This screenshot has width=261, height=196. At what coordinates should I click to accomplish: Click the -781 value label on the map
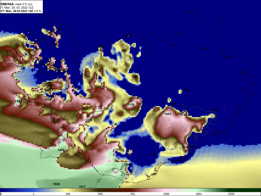tap(172, 45)
